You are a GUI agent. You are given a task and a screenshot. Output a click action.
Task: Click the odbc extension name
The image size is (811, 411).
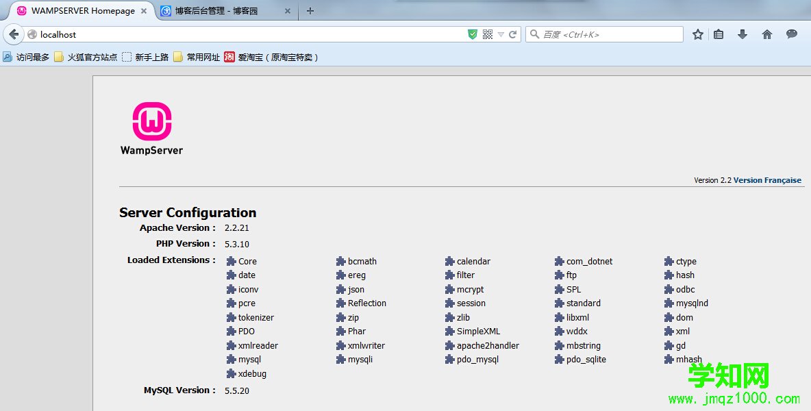click(x=686, y=289)
